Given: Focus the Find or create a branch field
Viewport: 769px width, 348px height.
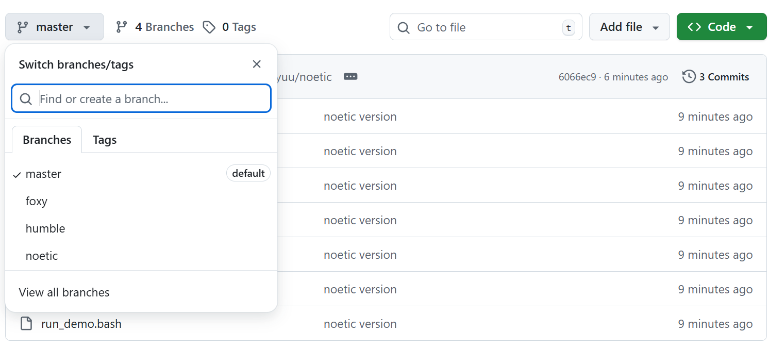Looking at the screenshot, I should [x=141, y=98].
